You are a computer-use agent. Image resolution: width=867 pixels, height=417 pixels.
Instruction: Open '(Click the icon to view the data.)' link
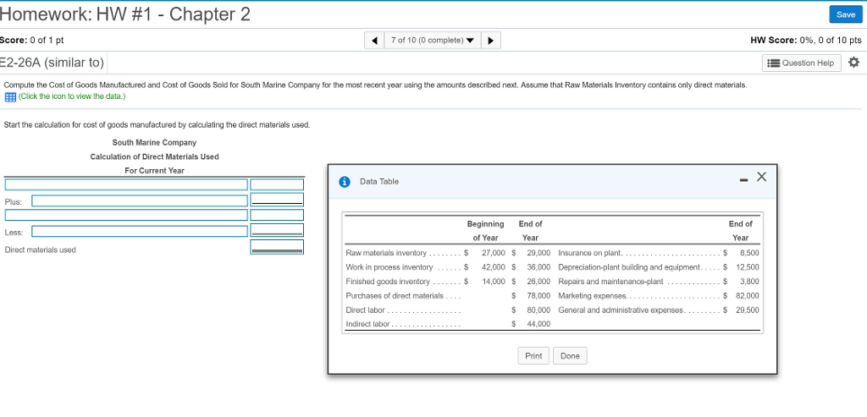pos(72,96)
